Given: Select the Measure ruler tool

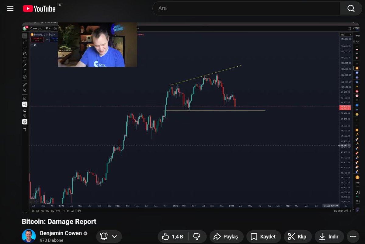Looking at the screenshot, I should click(25, 85).
